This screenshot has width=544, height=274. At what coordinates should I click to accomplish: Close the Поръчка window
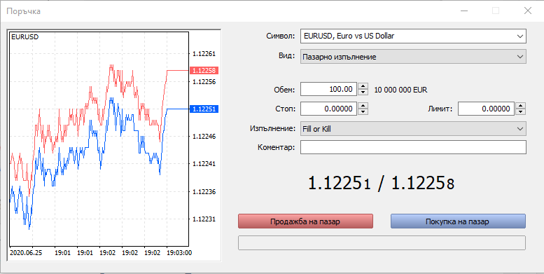(528, 11)
